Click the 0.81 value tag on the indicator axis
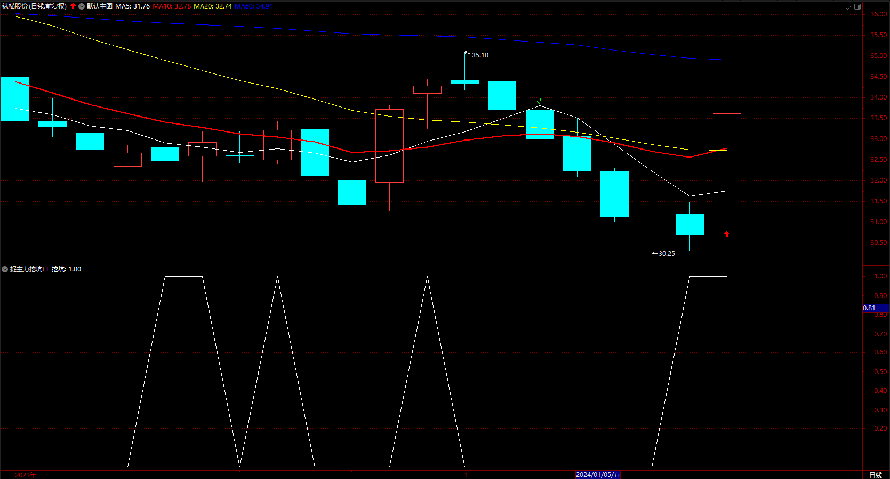Viewport: 890px width, 479px height. point(876,308)
